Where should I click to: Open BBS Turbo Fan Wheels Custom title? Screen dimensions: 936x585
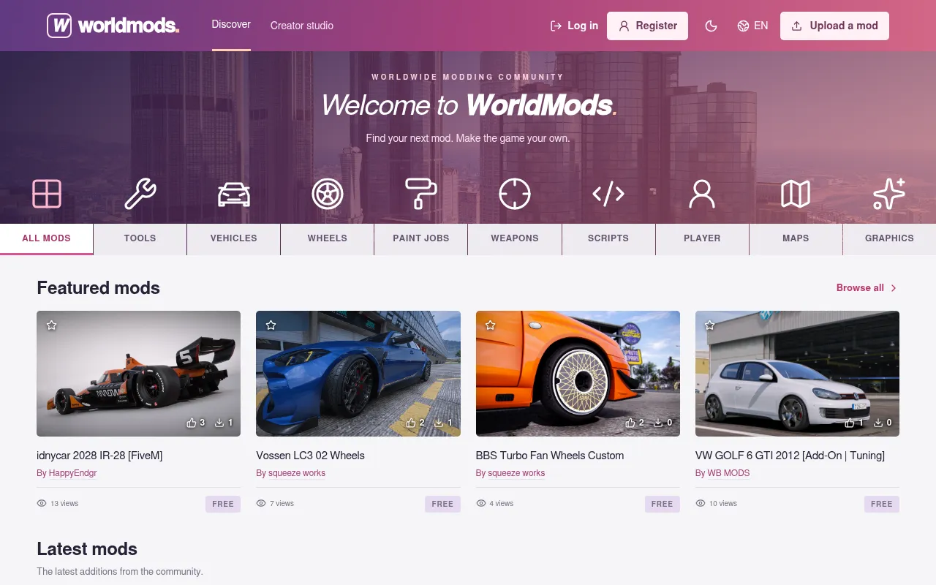[550, 456]
